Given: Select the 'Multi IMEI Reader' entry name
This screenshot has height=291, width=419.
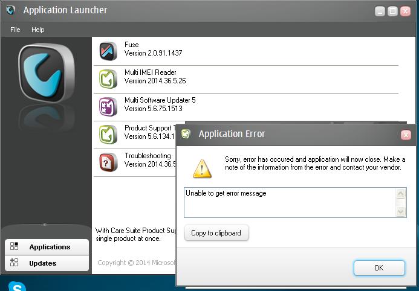Looking at the screenshot, I should 151,72.
